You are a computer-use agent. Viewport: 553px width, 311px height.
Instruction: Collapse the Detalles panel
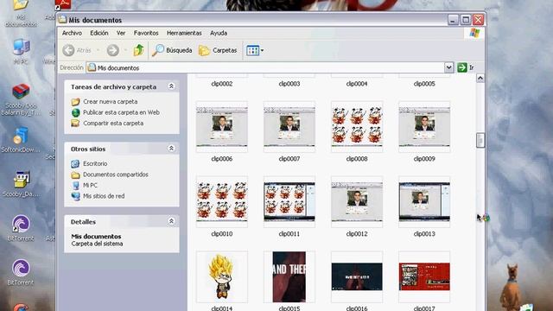coord(171,221)
